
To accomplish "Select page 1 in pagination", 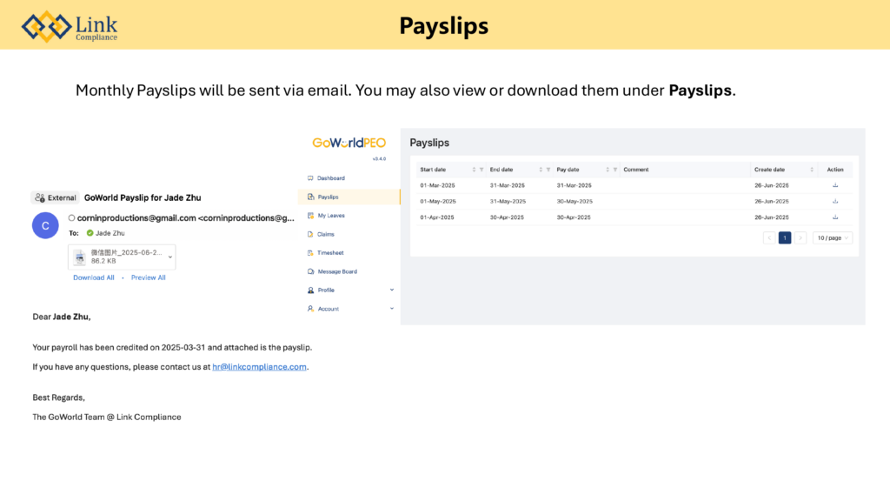I will click(x=785, y=237).
